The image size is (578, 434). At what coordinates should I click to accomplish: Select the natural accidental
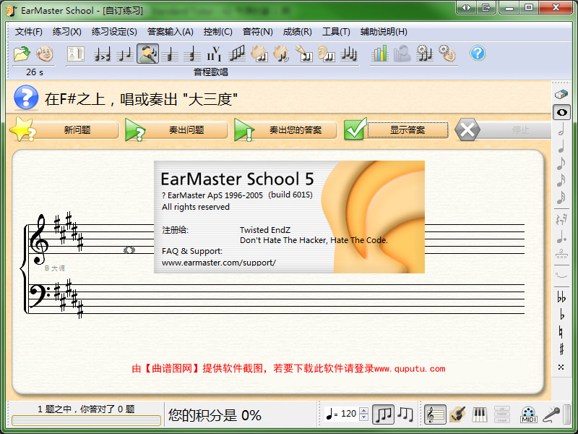click(x=561, y=332)
